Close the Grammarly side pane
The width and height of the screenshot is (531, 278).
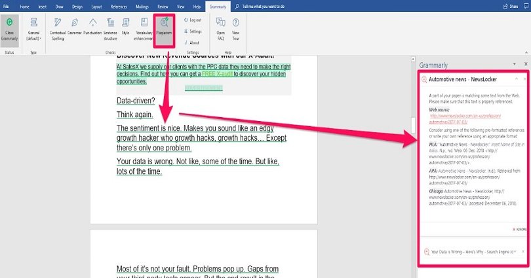[x=526, y=64]
